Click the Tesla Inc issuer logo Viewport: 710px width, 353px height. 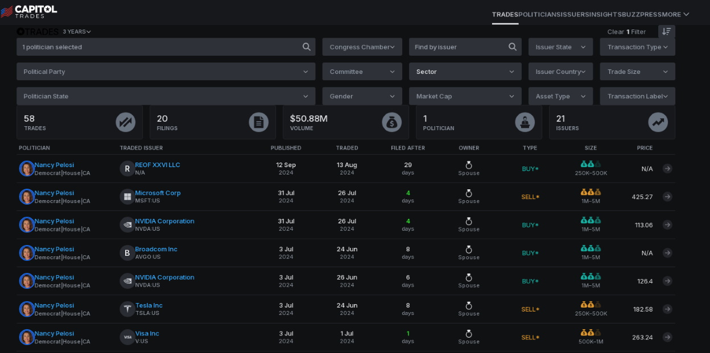pyautogui.click(x=127, y=309)
